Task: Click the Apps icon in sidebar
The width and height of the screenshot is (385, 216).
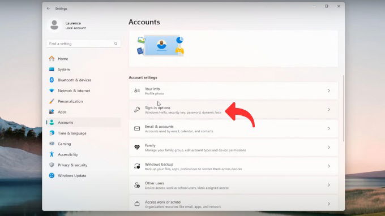Action: [x=52, y=112]
